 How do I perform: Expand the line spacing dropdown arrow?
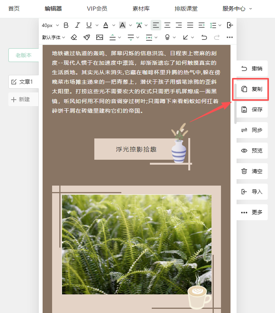point(220,25)
